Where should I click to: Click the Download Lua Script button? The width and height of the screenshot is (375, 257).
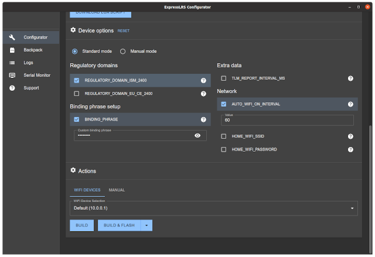tap(100, 14)
